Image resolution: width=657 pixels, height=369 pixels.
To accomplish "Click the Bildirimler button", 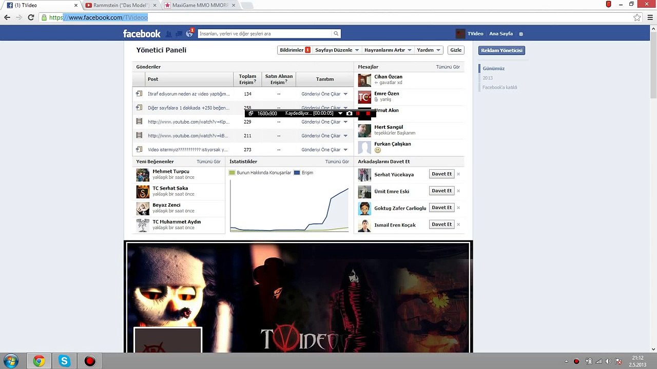I will (295, 50).
